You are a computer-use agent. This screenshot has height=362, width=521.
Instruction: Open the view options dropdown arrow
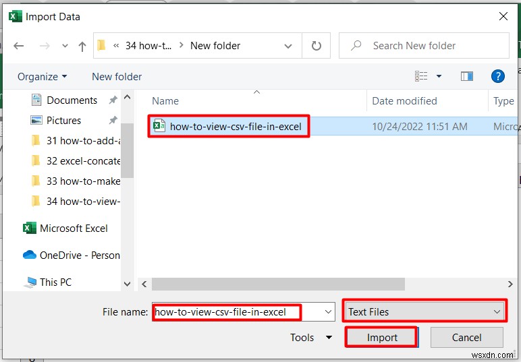pyautogui.click(x=439, y=76)
